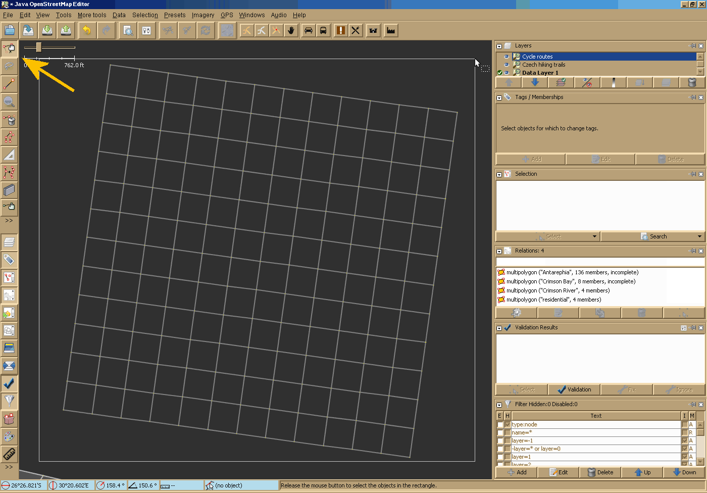The image size is (707, 493).
Task: Open the Search dropdown arrow in Selection
Action: pyautogui.click(x=699, y=236)
